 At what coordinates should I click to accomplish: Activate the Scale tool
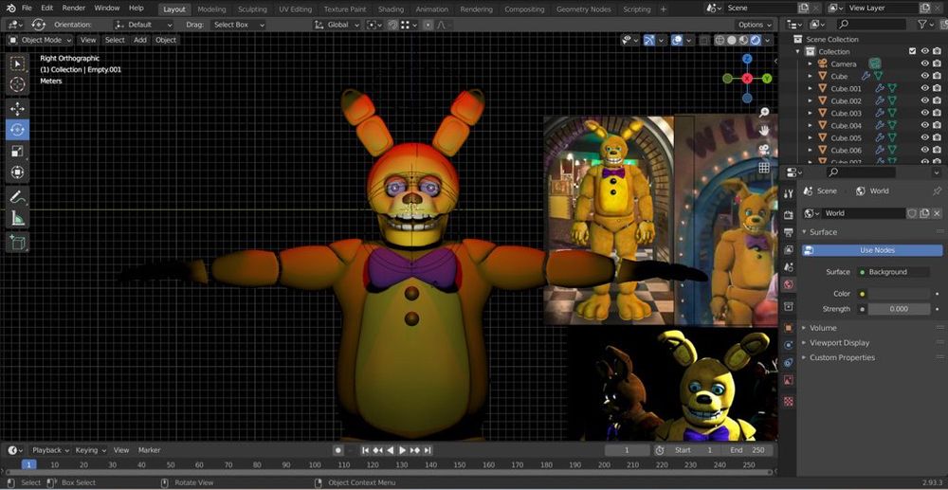tap(17, 152)
